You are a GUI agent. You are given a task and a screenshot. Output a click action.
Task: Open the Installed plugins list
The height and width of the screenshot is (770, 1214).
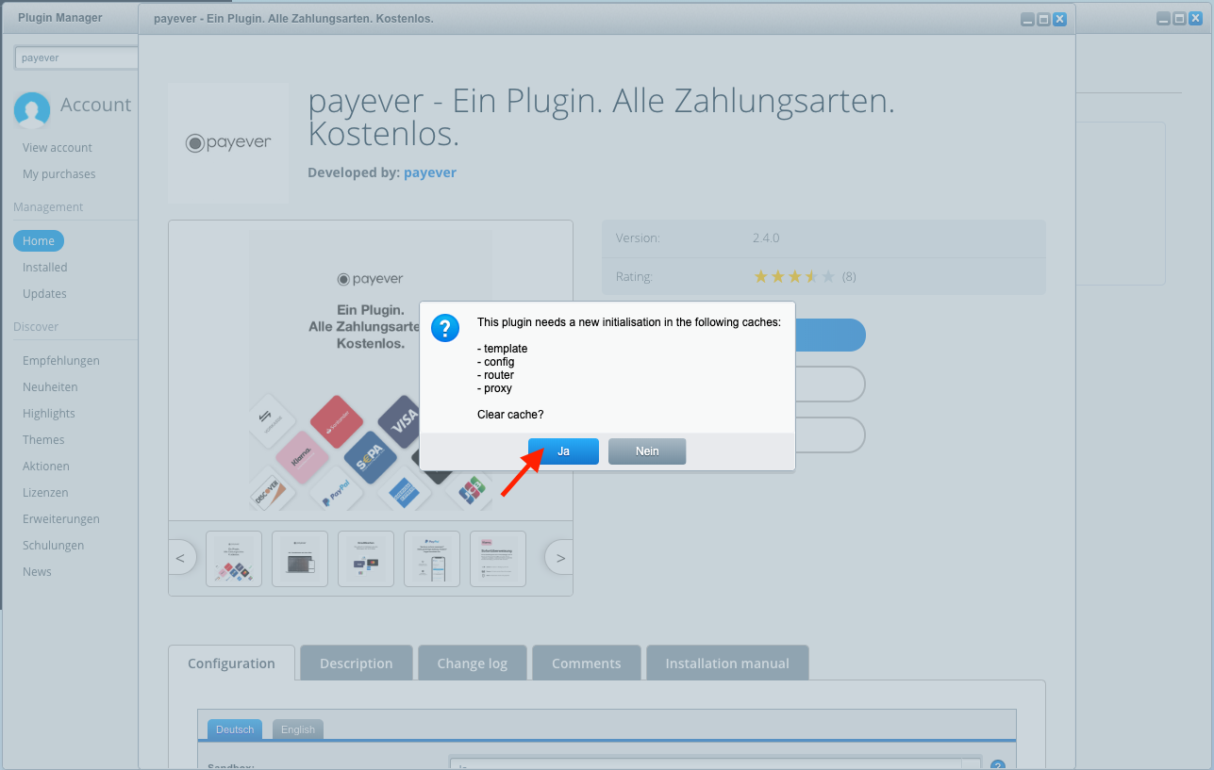[x=45, y=267]
